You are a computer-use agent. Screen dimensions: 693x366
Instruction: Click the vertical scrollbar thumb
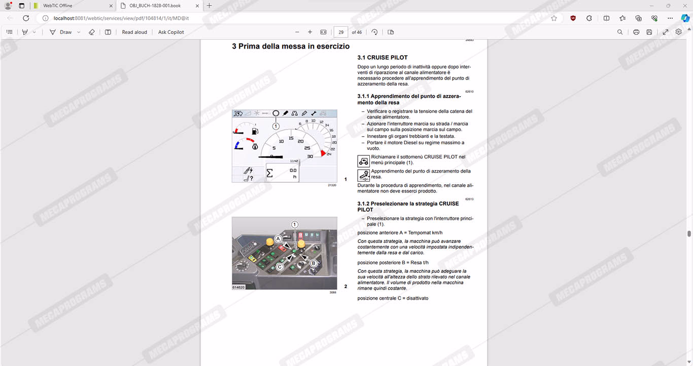click(689, 233)
